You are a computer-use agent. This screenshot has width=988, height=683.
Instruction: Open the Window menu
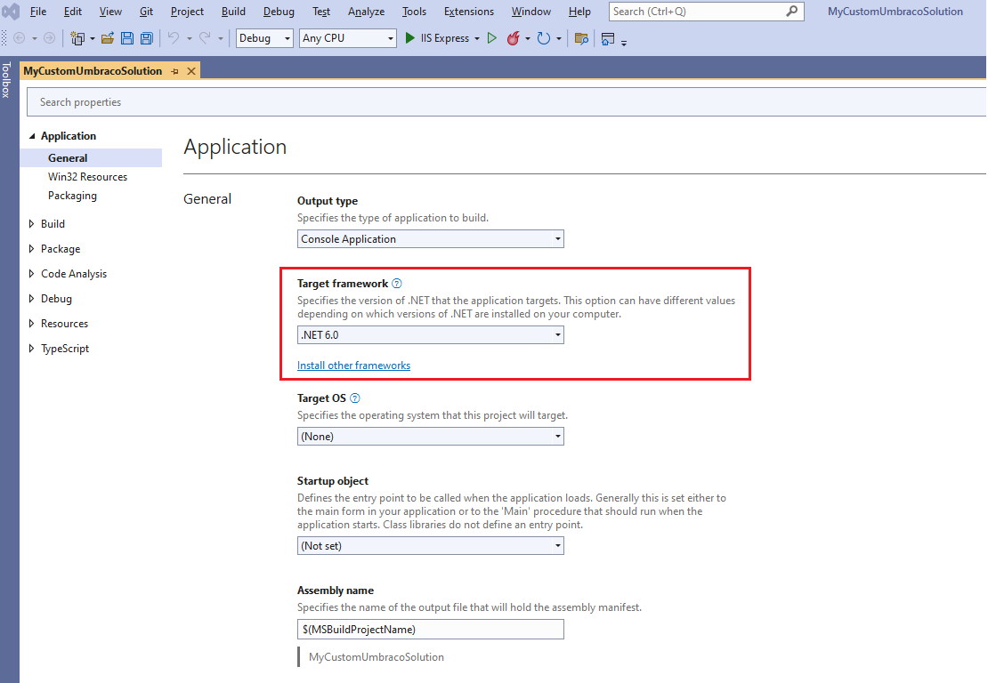pos(531,12)
